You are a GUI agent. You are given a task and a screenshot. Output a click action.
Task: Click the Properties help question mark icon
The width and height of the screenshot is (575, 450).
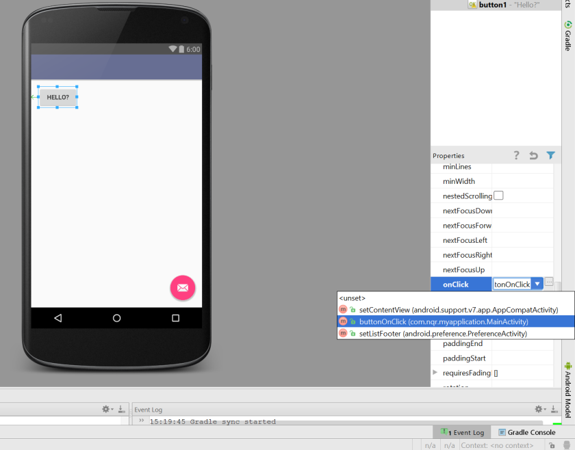click(516, 156)
